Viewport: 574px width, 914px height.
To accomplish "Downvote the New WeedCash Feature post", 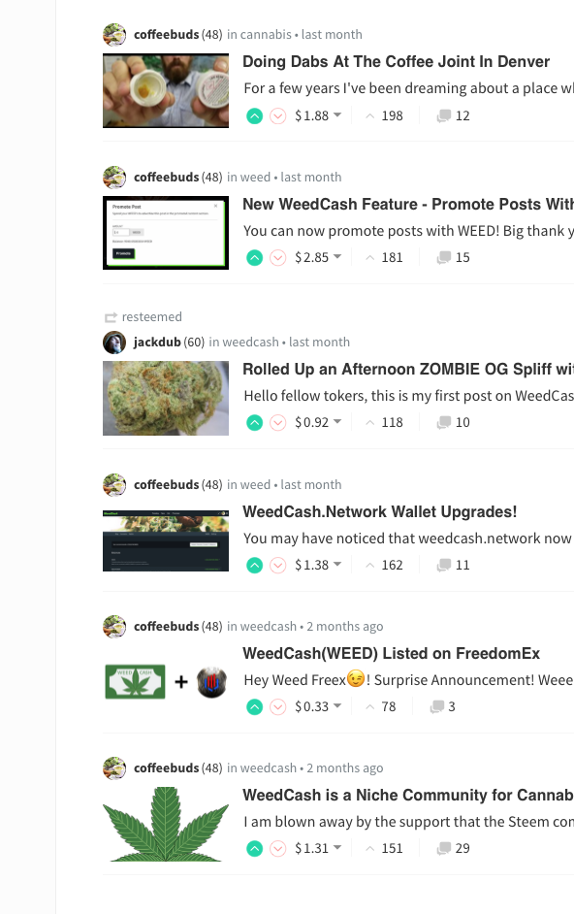I will click(278, 258).
